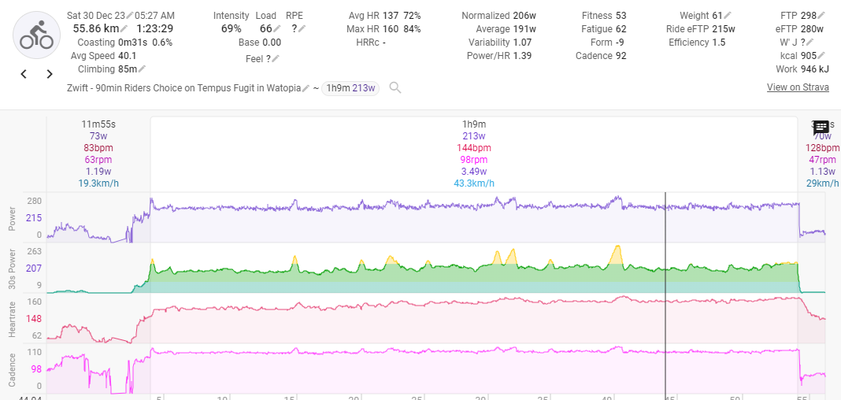Click the 30s Power chart axis label
Screen dimensions: 841x400
tap(12, 268)
